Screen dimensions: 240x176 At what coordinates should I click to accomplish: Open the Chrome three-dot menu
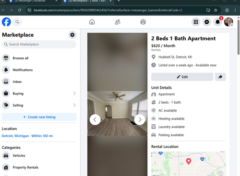point(235,10)
